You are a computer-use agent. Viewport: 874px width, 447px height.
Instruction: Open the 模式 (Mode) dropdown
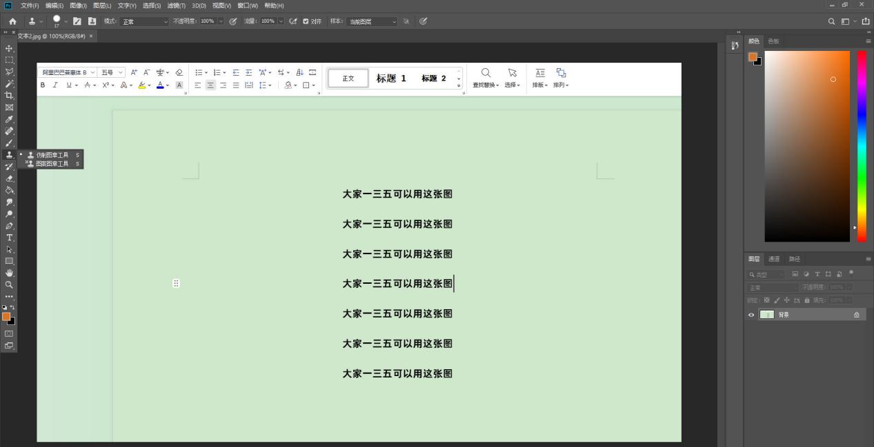[x=144, y=21]
